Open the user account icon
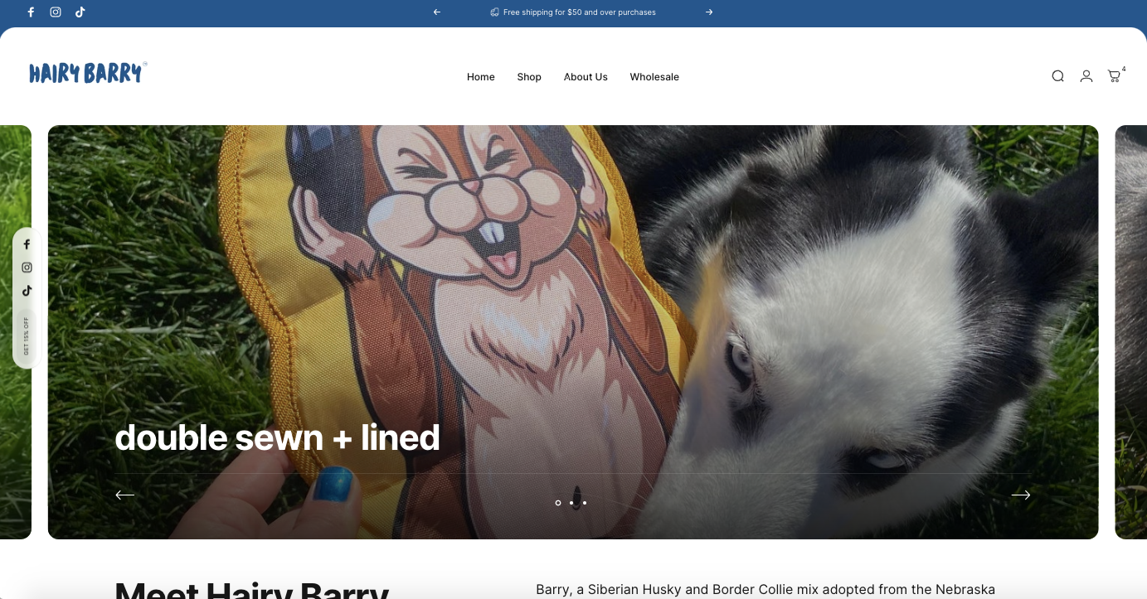 [x=1086, y=76]
